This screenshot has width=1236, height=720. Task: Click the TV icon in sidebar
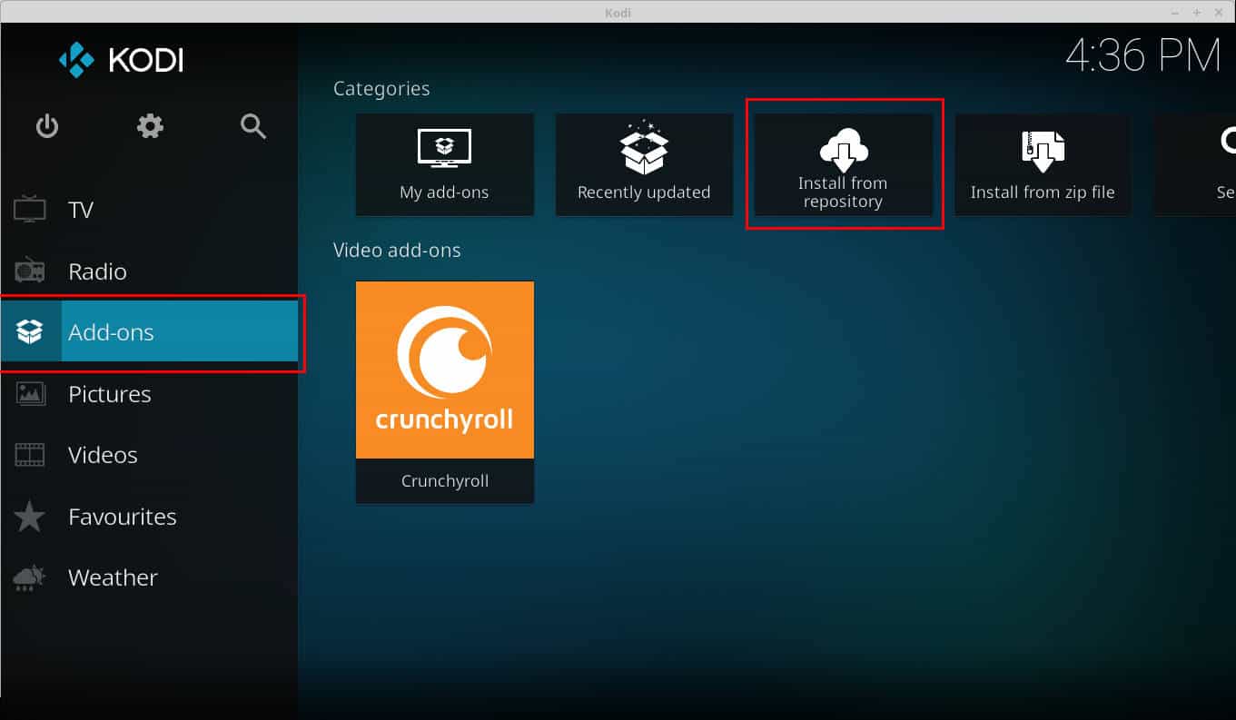pos(30,210)
